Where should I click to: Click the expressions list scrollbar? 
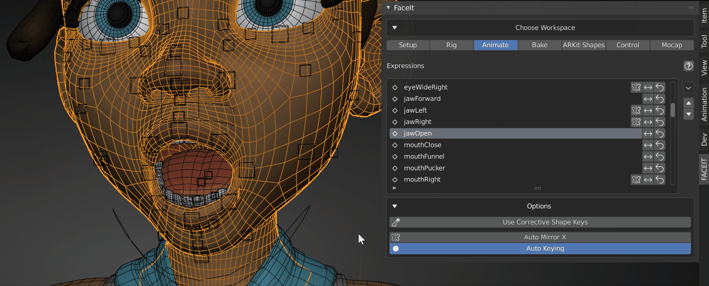click(x=672, y=110)
